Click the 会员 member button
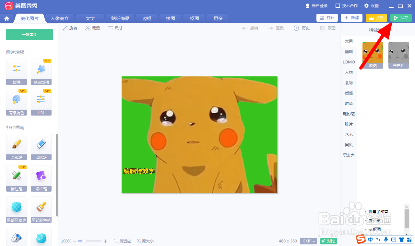415x246 pixels. (376, 18)
